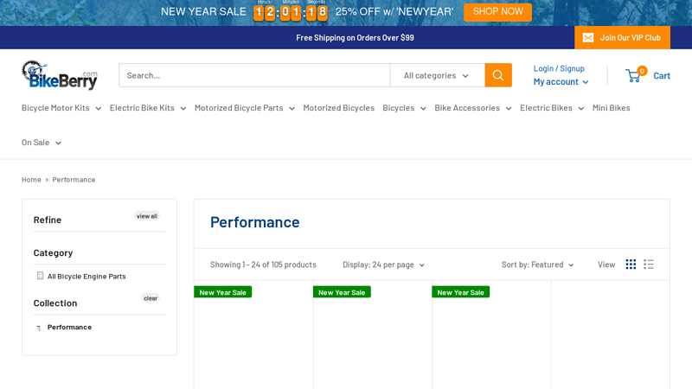Select Mini Bikes in navigation
The image size is (692, 389).
(611, 108)
